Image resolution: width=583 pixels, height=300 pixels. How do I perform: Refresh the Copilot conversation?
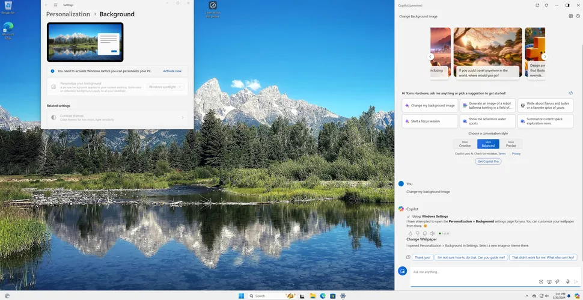click(546, 5)
